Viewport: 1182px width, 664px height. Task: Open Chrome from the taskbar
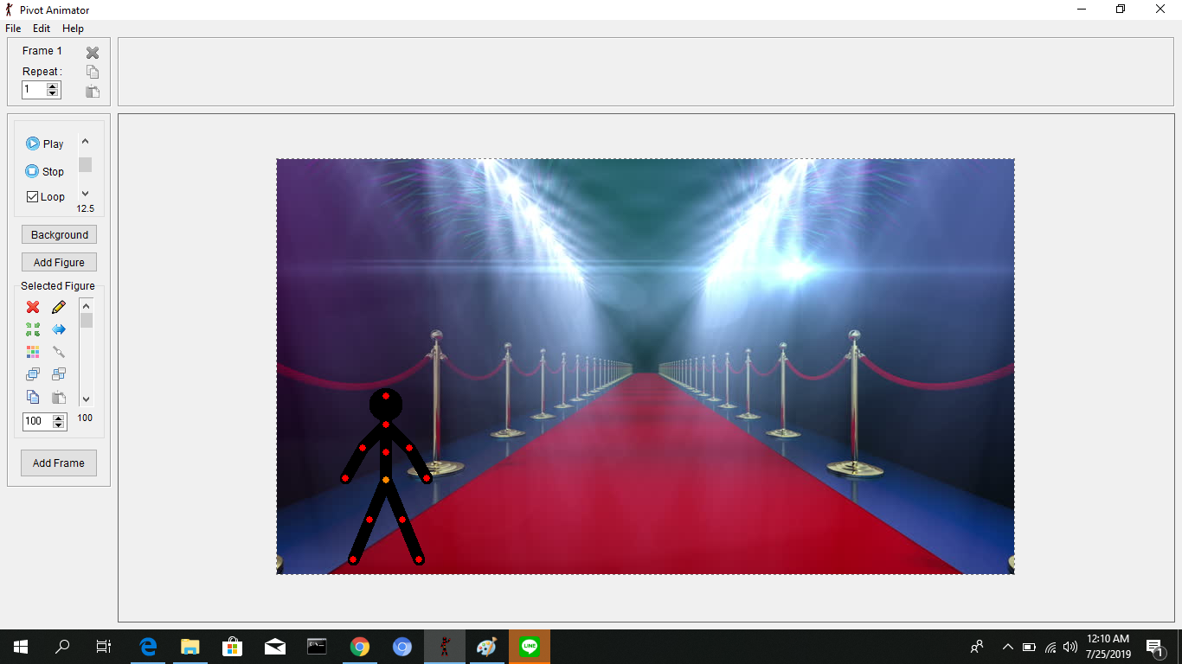pos(359,646)
